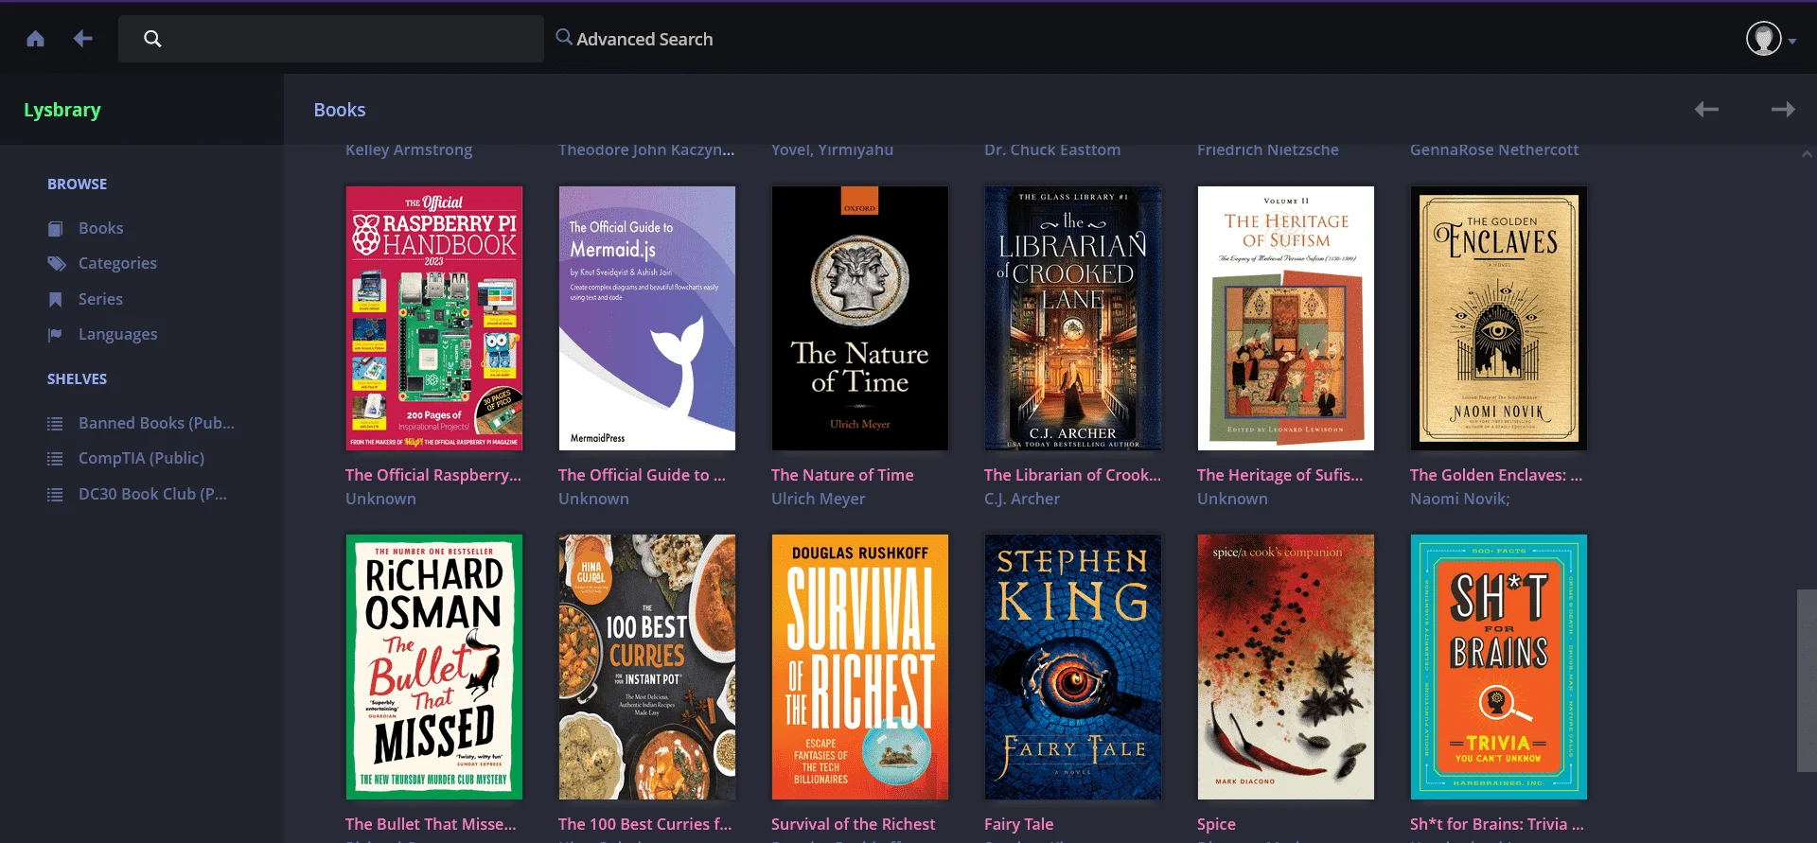The height and width of the screenshot is (843, 1817).
Task: Open Series in the sidebar
Action: pos(100,299)
